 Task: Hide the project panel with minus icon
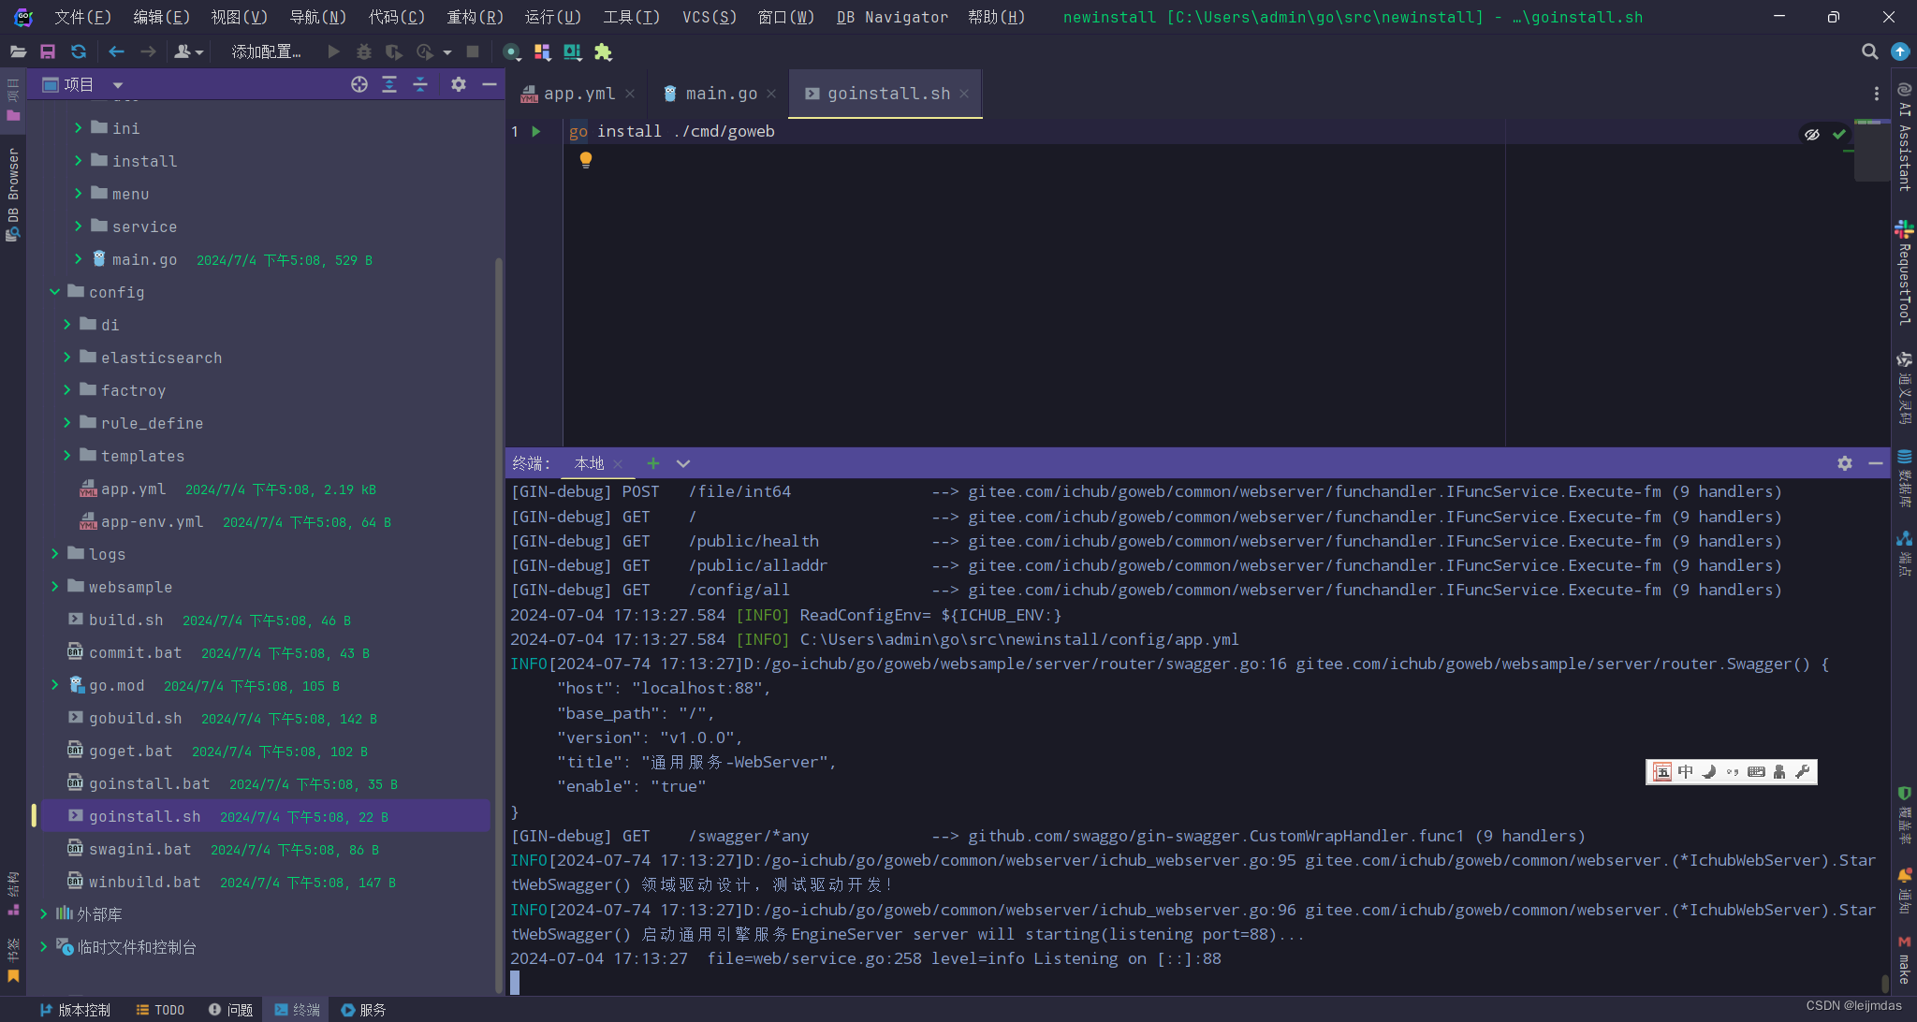(489, 84)
